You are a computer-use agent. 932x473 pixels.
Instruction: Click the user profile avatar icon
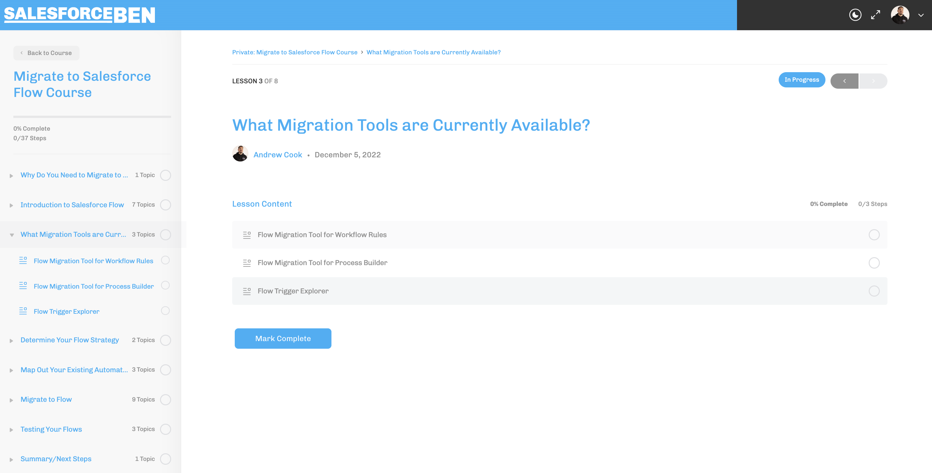901,15
